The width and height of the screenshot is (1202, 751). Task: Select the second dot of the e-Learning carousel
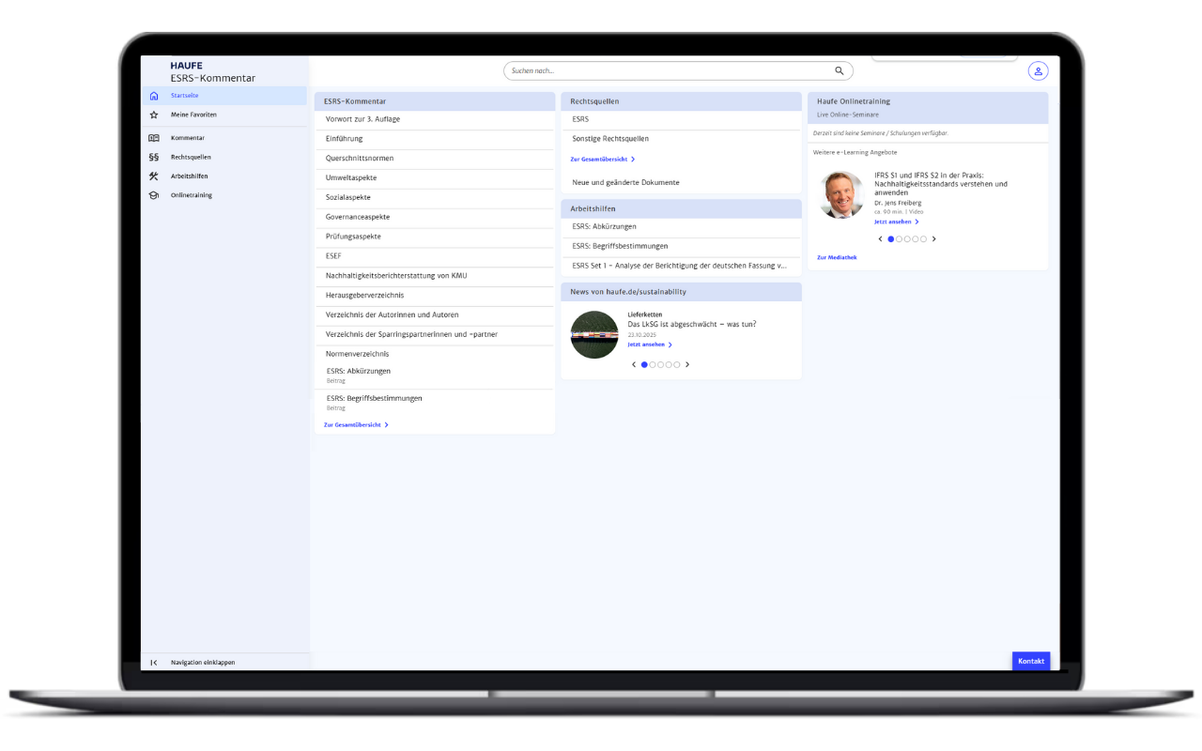(899, 238)
